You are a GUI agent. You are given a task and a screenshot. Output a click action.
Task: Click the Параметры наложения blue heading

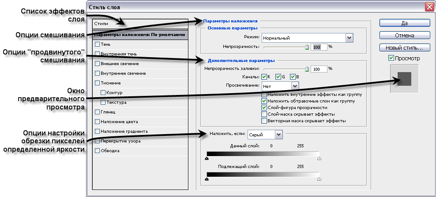click(230, 21)
